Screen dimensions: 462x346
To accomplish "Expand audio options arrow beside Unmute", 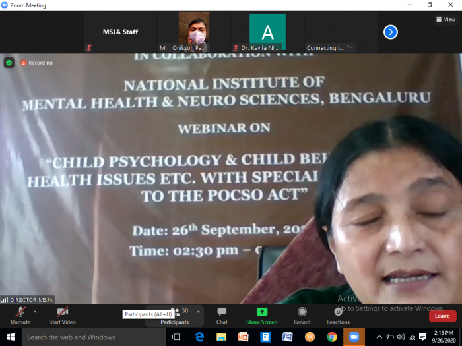I will 35,312.
